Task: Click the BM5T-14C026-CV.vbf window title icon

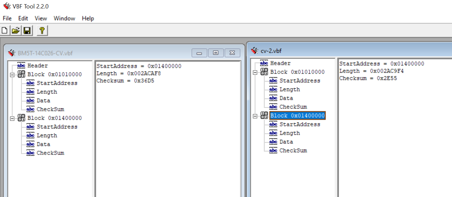Action: tap(12, 53)
